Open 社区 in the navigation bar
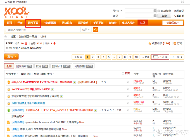 click(143, 23)
